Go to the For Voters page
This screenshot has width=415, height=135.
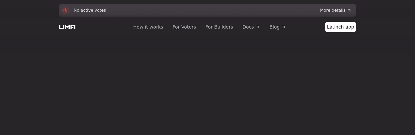pyautogui.click(x=184, y=27)
